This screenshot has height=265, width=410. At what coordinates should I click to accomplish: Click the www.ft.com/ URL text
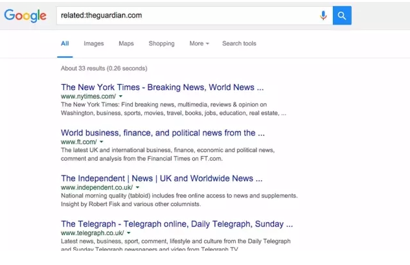79,142
